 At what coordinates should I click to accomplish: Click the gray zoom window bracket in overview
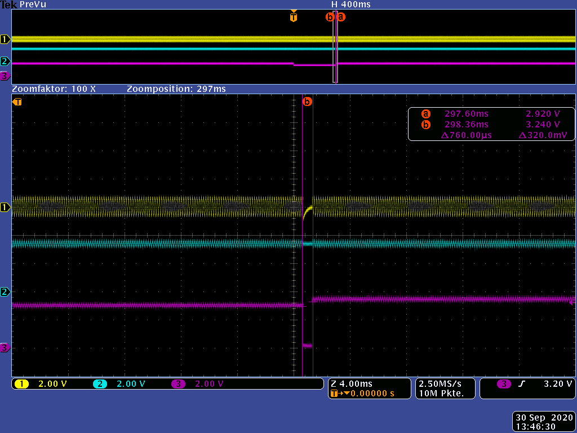[335, 47]
